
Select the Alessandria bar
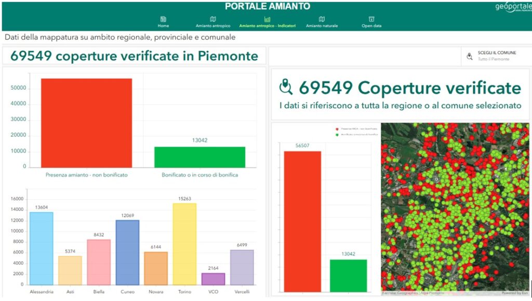(x=42, y=249)
